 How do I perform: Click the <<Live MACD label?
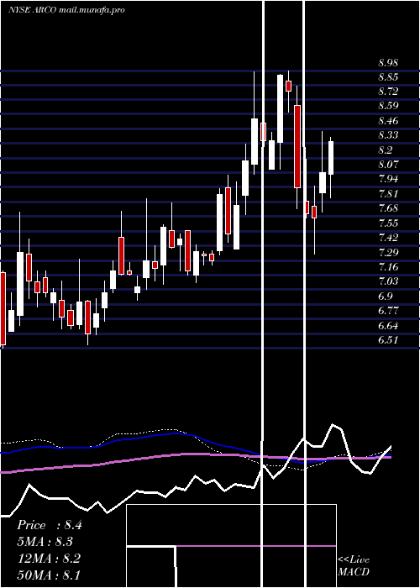[354, 565]
